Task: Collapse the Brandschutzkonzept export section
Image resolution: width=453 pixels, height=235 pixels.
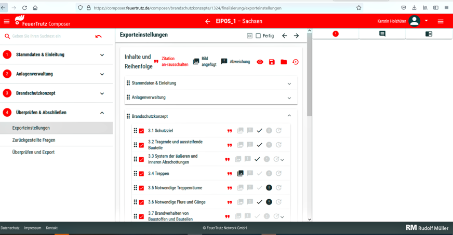Action: [x=289, y=116]
